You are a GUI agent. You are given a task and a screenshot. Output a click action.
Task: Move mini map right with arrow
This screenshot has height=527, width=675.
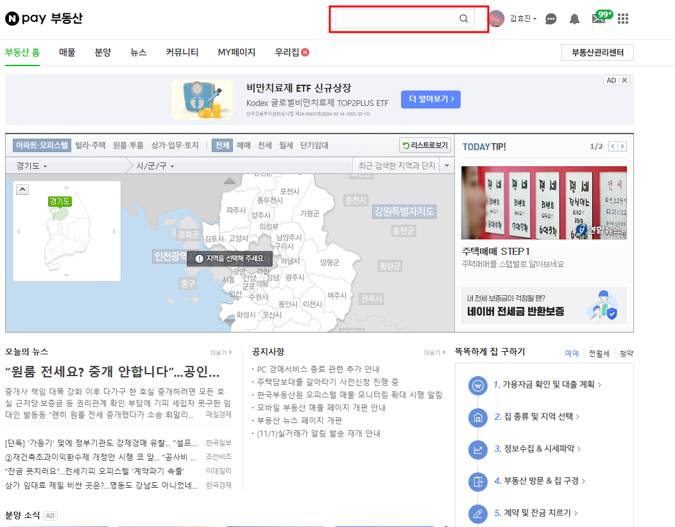[114, 231]
